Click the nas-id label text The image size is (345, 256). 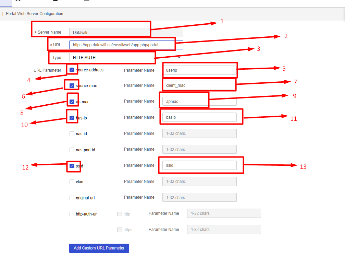[81, 134]
